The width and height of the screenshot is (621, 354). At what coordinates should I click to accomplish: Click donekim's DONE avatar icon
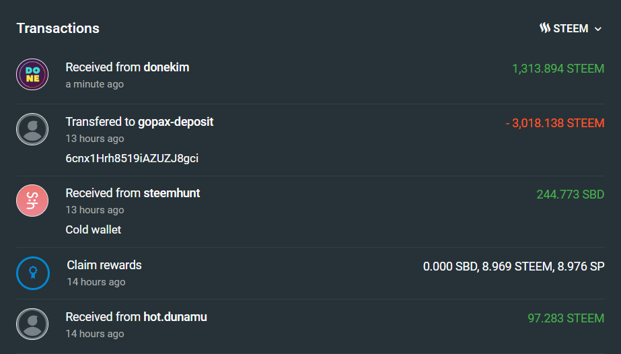(32, 75)
